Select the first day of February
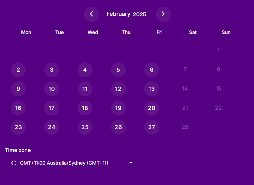254x185 pixels. pos(218,50)
